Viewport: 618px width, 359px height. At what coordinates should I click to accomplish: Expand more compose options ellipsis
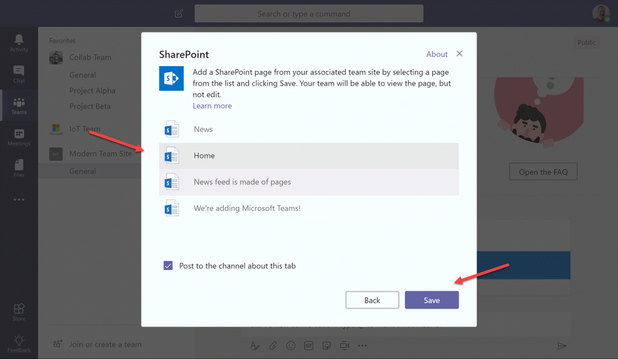[363, 345]
